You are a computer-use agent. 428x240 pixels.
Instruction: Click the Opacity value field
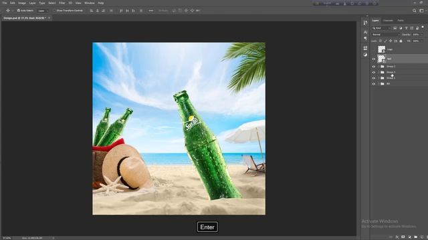(416, 35)
